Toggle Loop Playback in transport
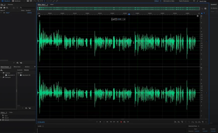218x133 pixels. (124, 122)
